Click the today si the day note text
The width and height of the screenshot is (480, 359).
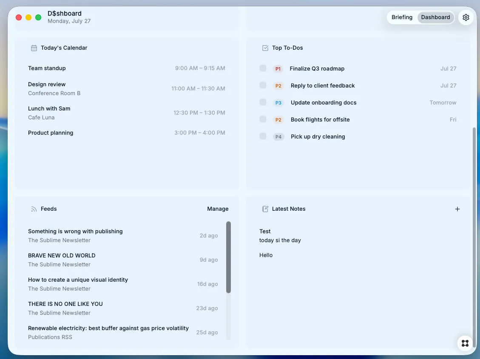tap(280, 240)
